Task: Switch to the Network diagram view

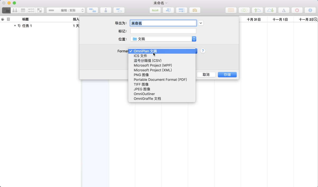Action: [31, 10]
